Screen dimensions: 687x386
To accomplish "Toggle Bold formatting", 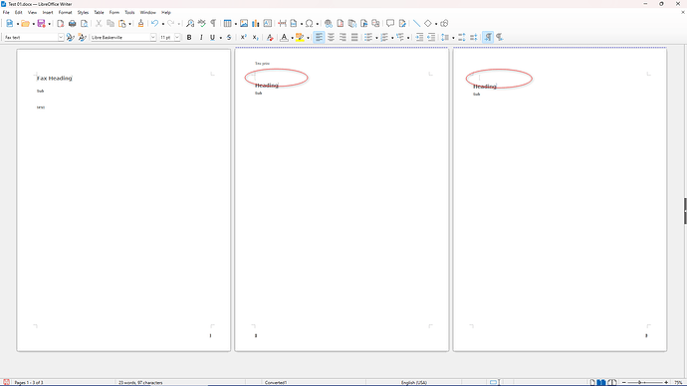I will (189, 38).
